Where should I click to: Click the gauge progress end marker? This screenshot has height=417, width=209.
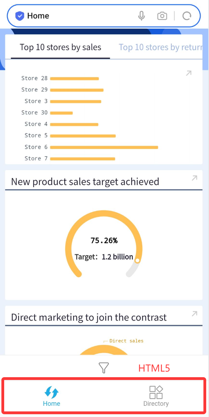137,261
